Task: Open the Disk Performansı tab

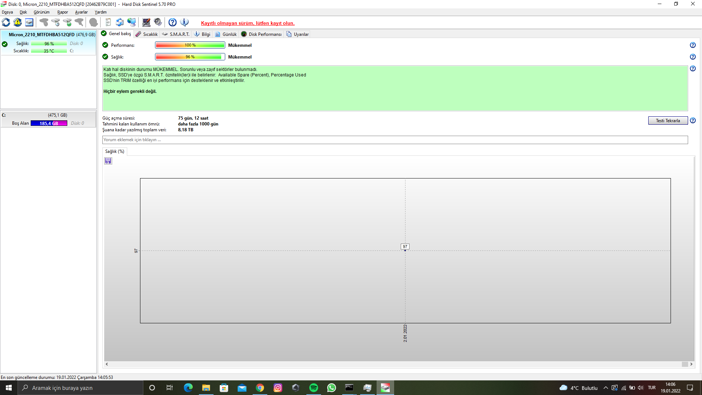Action: pos(261,34)
